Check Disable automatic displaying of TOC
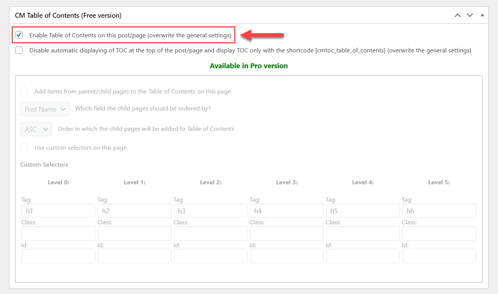The width and height of the screenshot is (498, 294). coord(19,50)
